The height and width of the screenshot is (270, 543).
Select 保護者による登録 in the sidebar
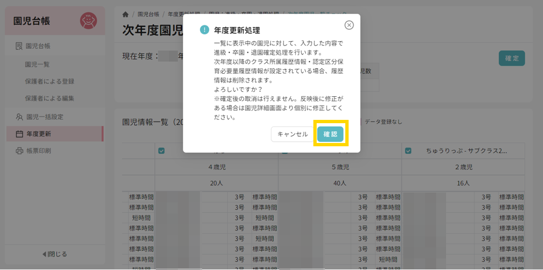tap(50, 81)
